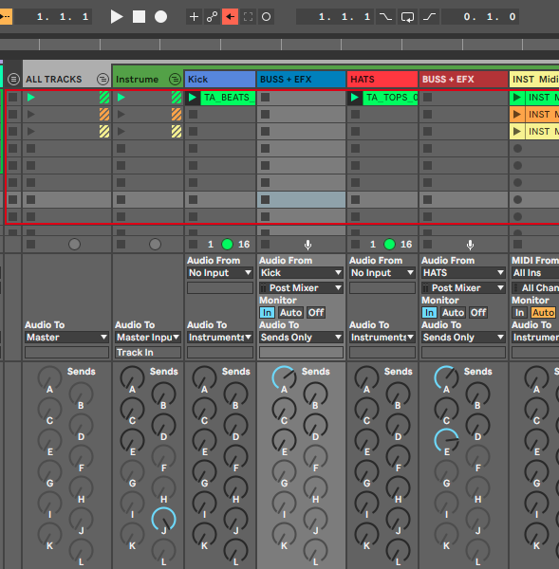Open Kick track Audio From No Input dropdown

coord(220,273)
